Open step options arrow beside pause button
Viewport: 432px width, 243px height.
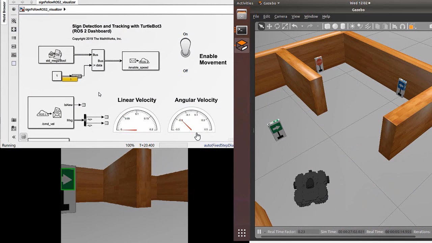[x=265, y=232]
